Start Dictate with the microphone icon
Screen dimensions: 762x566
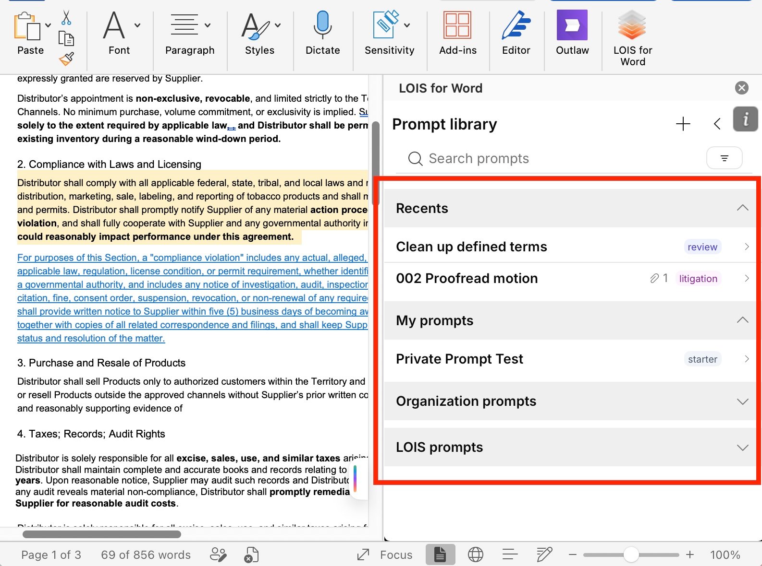(x=322, y=25)
